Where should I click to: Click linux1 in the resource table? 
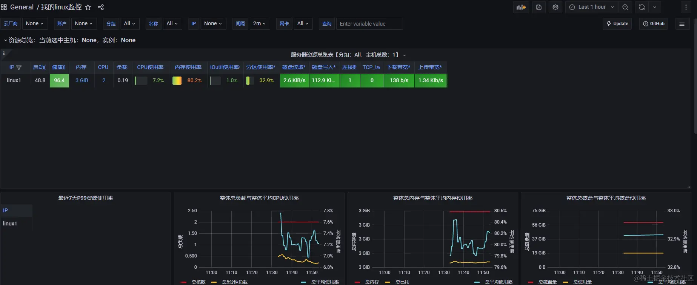coord(14,80)
